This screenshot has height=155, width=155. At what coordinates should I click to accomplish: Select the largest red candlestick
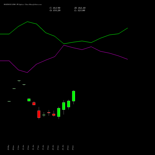(x=39, y=114)
